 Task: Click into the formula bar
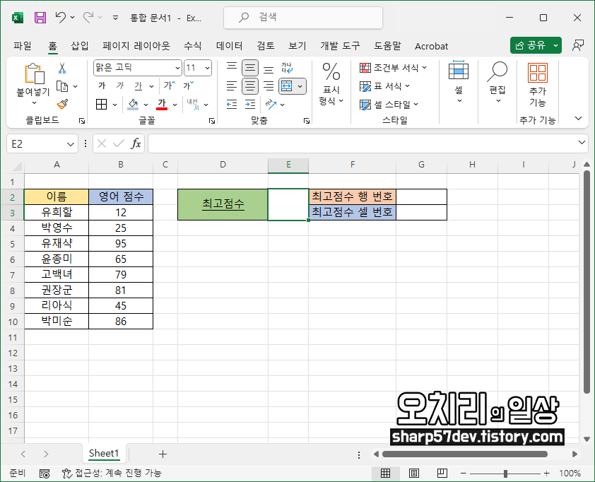(363, 143)
